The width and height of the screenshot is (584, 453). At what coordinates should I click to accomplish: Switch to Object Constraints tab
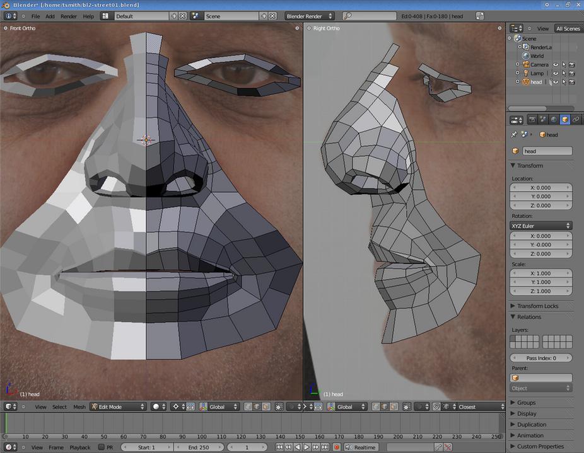pyautogui.click(x=576, y=120)
